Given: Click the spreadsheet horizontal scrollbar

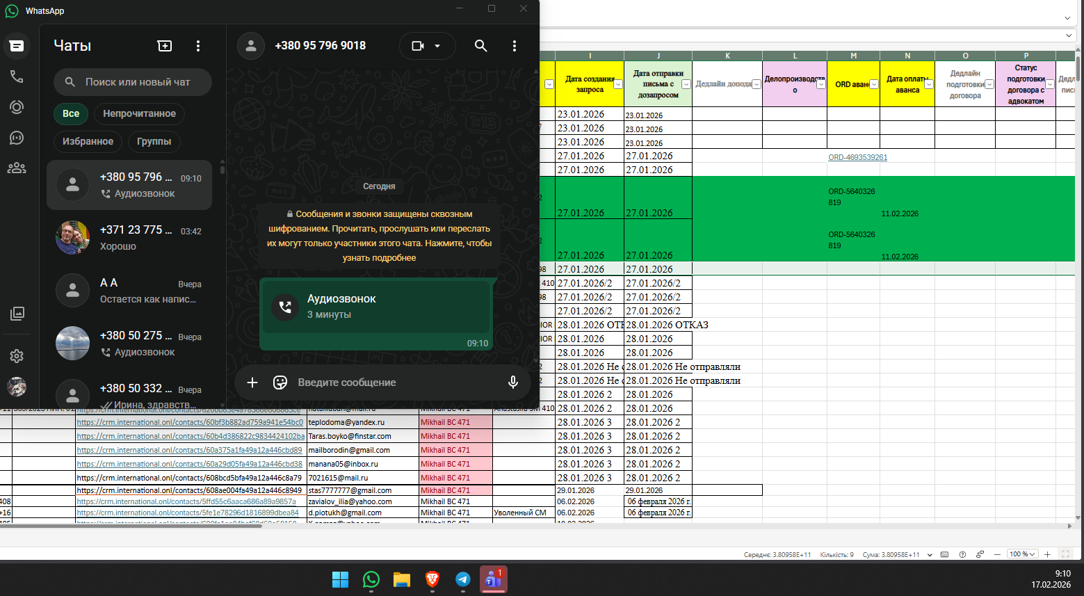Looking at the screenshot, I should pos(131,526).
